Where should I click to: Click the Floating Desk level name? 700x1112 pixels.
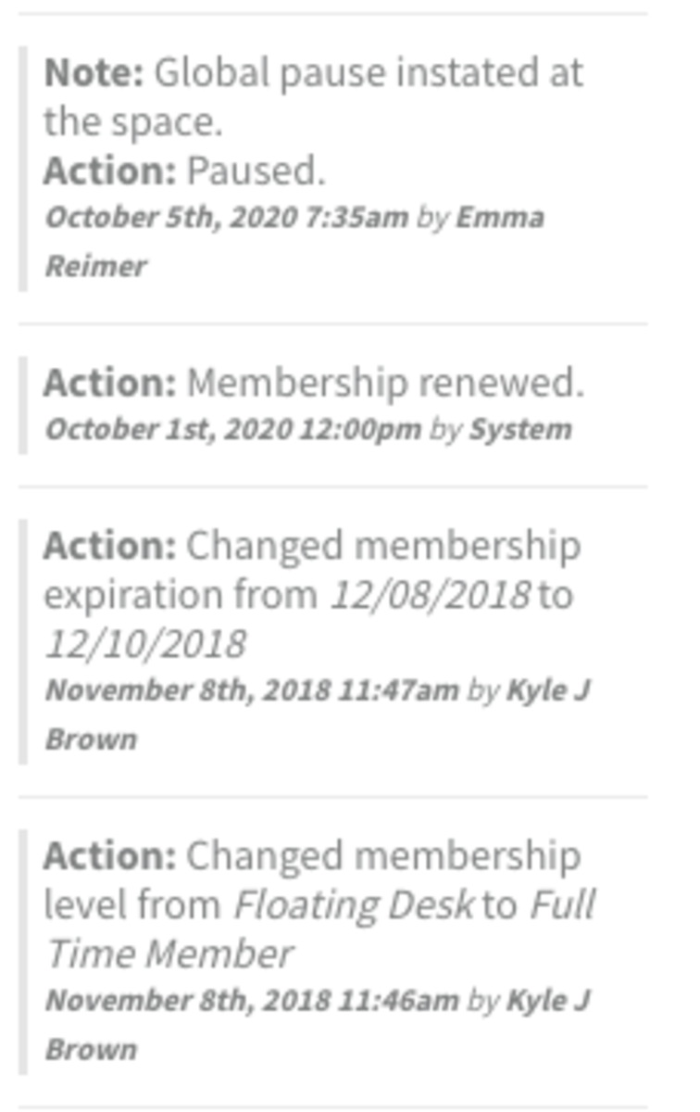354,904
